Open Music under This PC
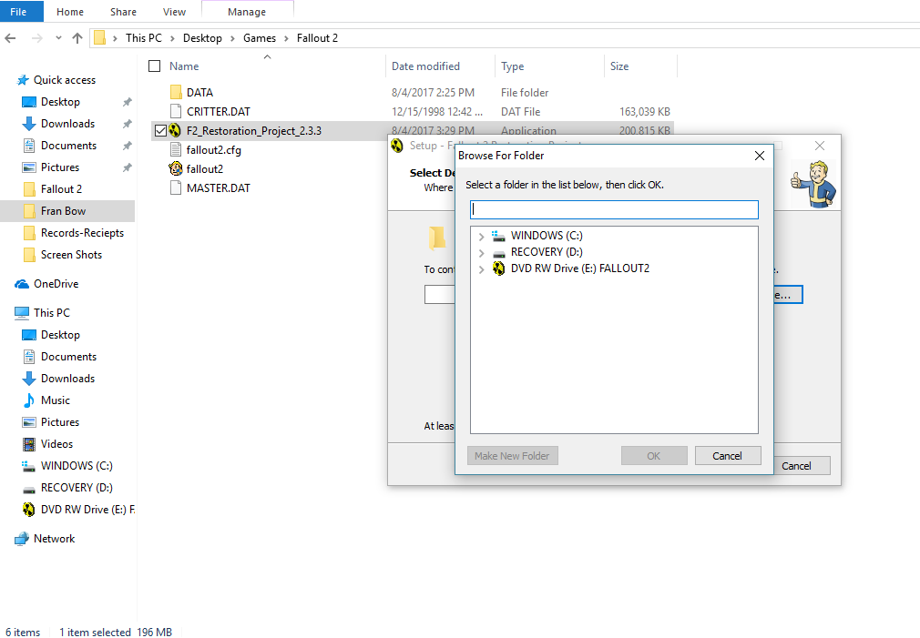Screen dimensions: 920x638 [x=56, y=400]
